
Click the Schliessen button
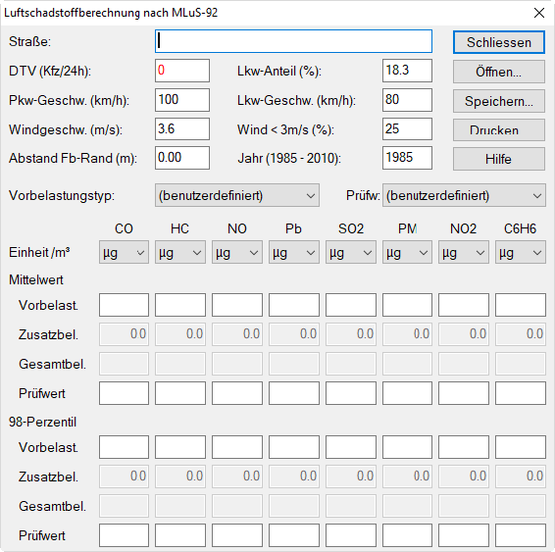(x=499, y=42)
